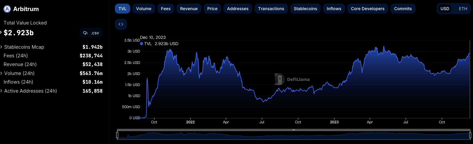Click the TVL legend blue dot
Viewport: 473px width, 144px height.
[142, 44]
